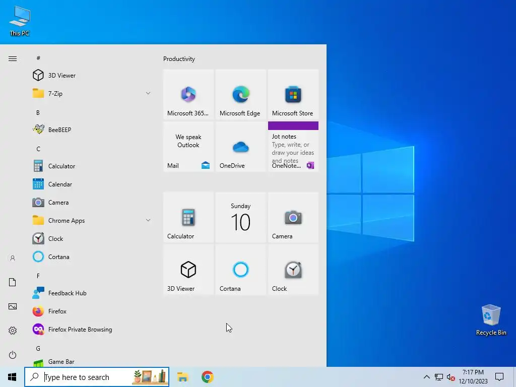Select the Recycle Bin desktop icon
Image resolution: width=516 pixels, height=387 pixels.
click(491, 320)
